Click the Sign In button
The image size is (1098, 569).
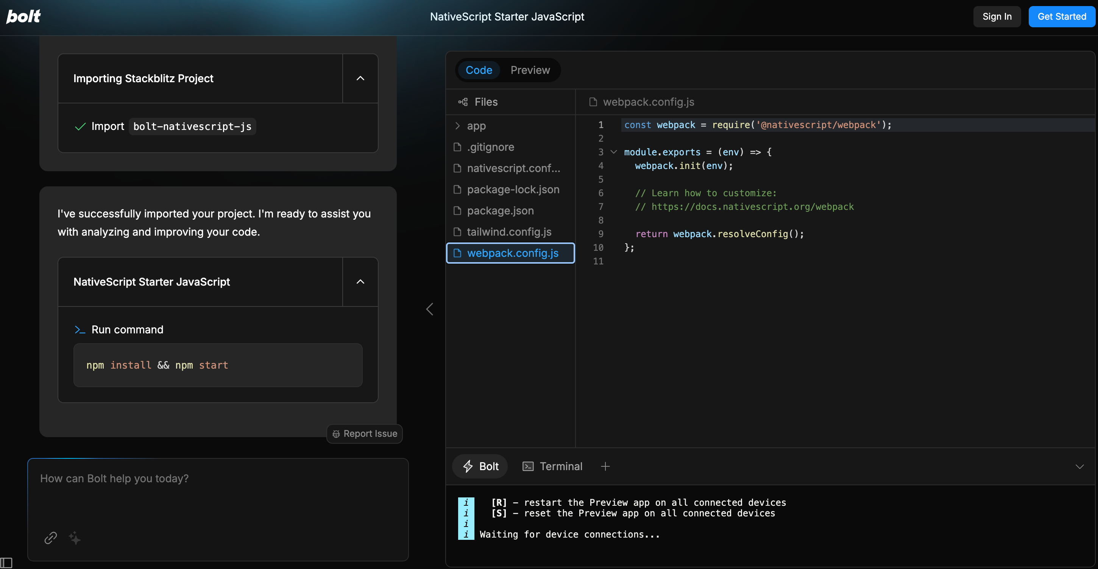pos(997,17)
